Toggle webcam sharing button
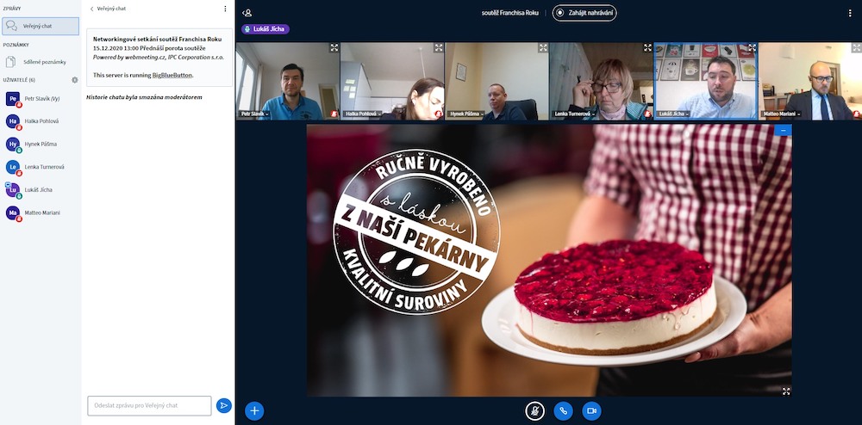 591,410
